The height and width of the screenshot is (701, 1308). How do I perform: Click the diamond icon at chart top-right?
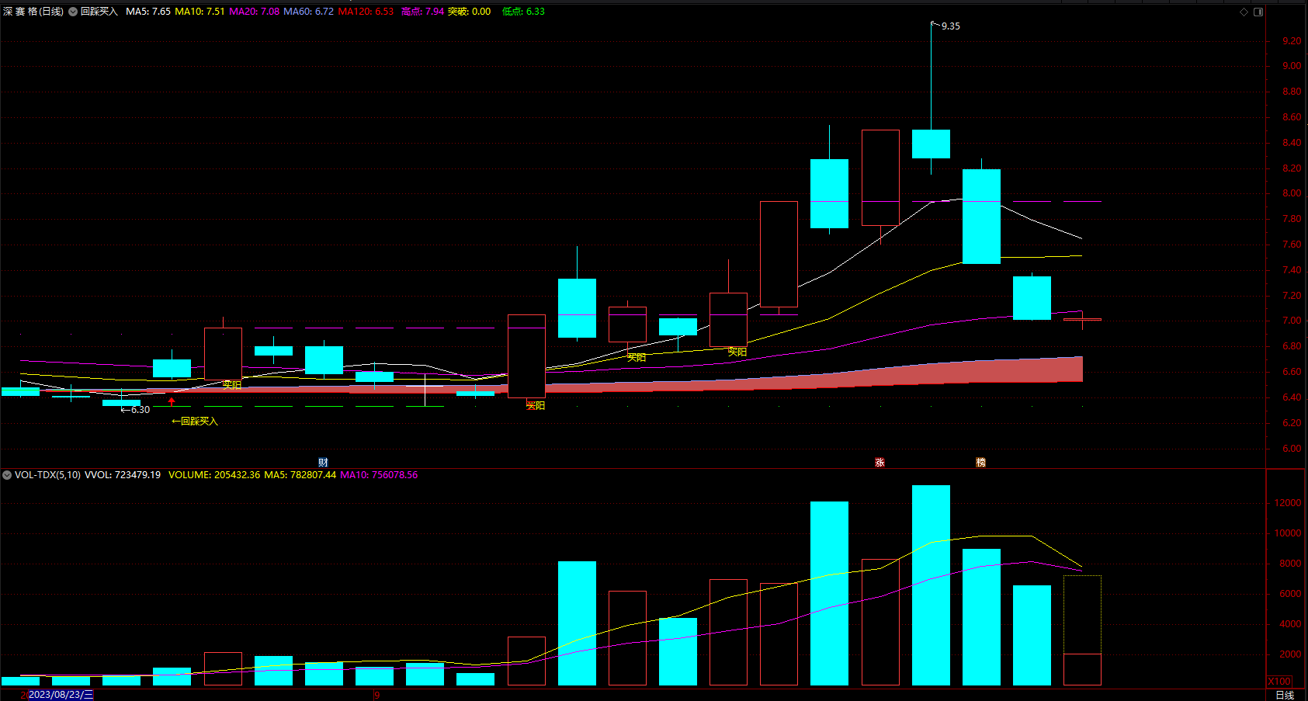click(1244, 12)
